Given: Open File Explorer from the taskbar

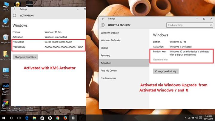Looking at the screenshot, I should (34, 118).
